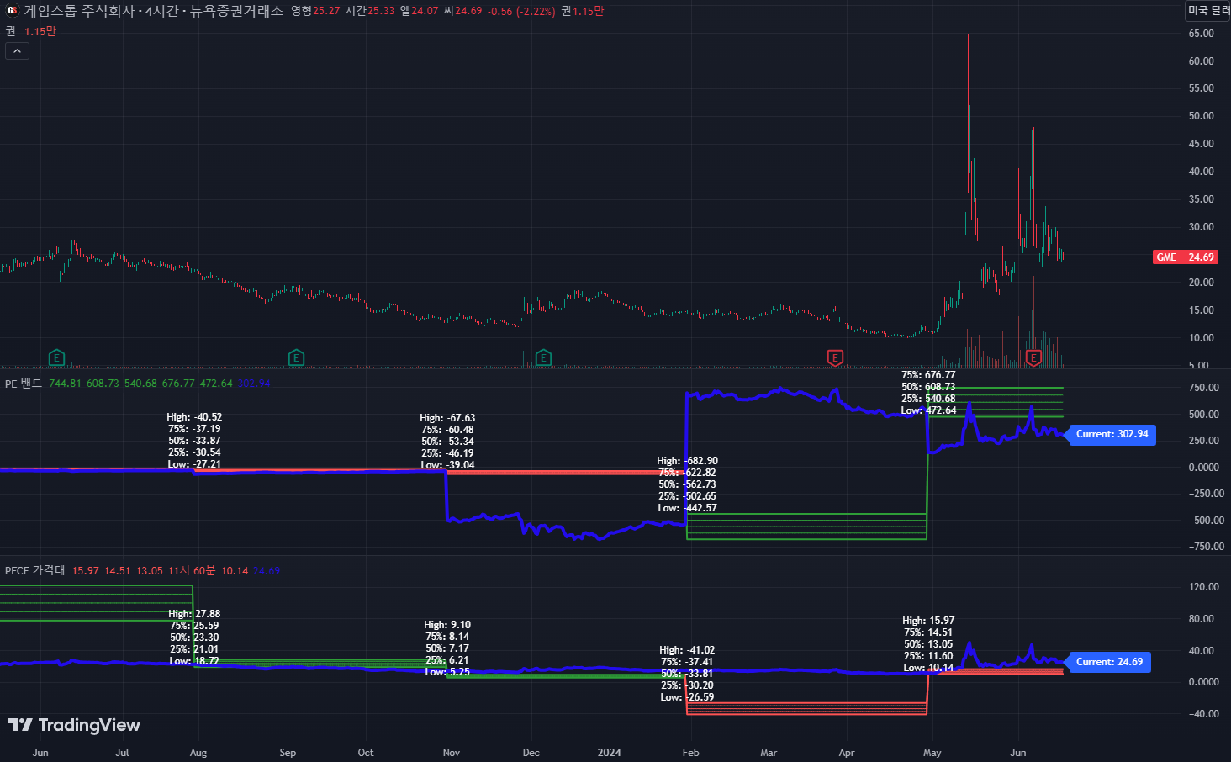Click the red GME price label 24.69
The height and width of the screenshot is (762, 1231).
pos(1185,257)
